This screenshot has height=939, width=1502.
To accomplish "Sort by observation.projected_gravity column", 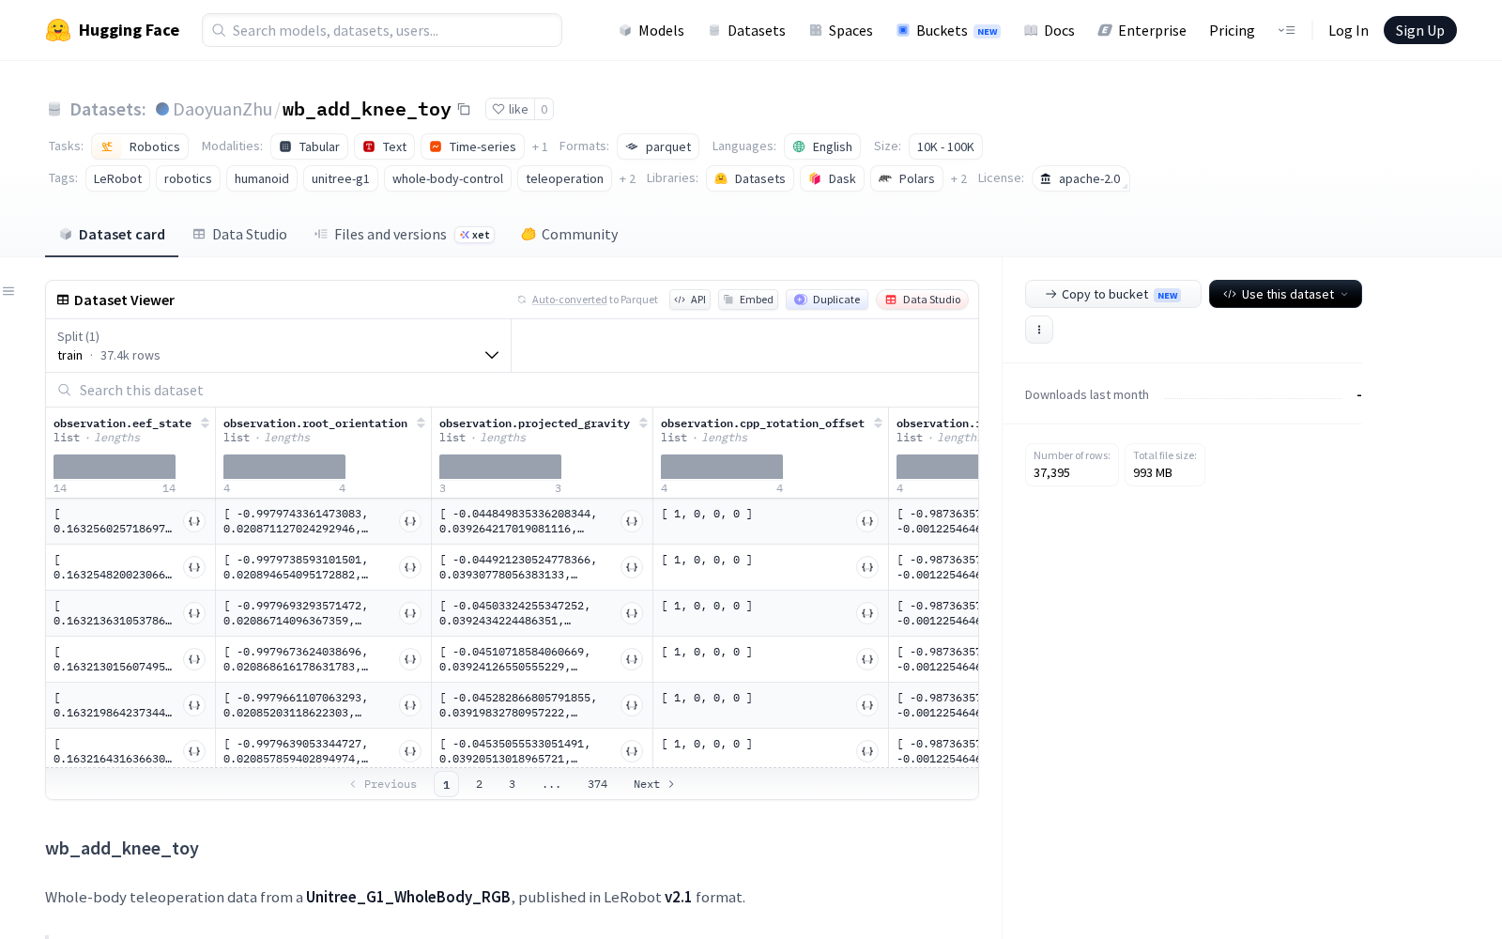I will tap(643, 423).
